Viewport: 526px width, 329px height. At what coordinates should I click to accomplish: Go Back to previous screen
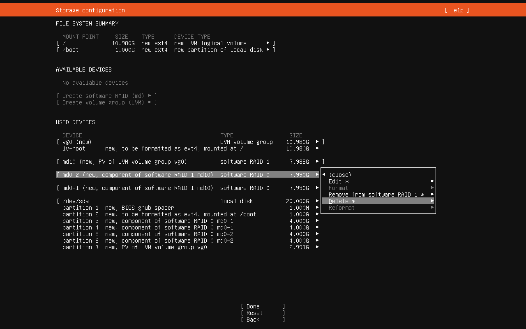click(263, 320)
